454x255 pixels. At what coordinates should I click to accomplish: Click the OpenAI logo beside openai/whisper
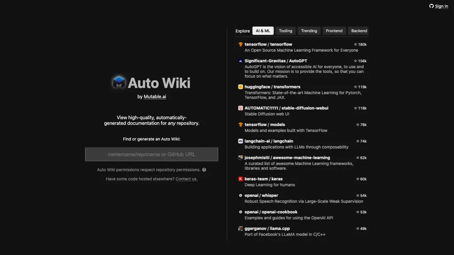[239, 195]
